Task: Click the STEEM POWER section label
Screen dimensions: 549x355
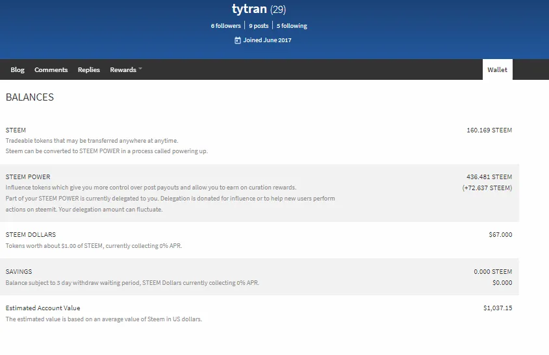Action: click(x=28, y=177)
